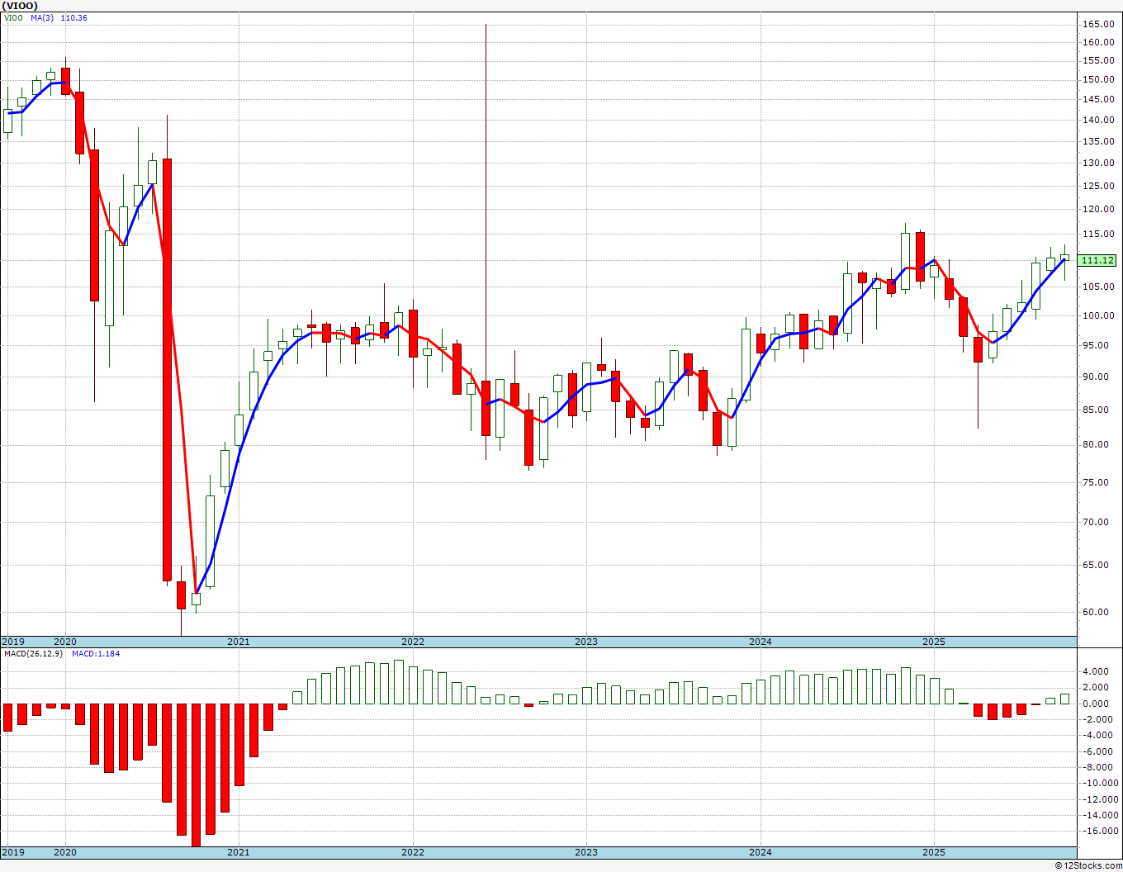Click the 160.00 price axis label

point(1099,42)
